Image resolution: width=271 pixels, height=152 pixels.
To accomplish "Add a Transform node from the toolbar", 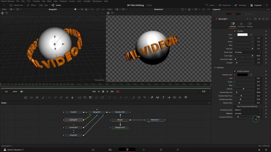I will point(102,98).
